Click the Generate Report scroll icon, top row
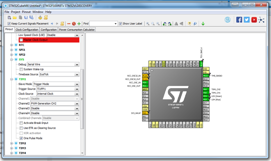The image size is (271, 161). [x=46, y=17]
